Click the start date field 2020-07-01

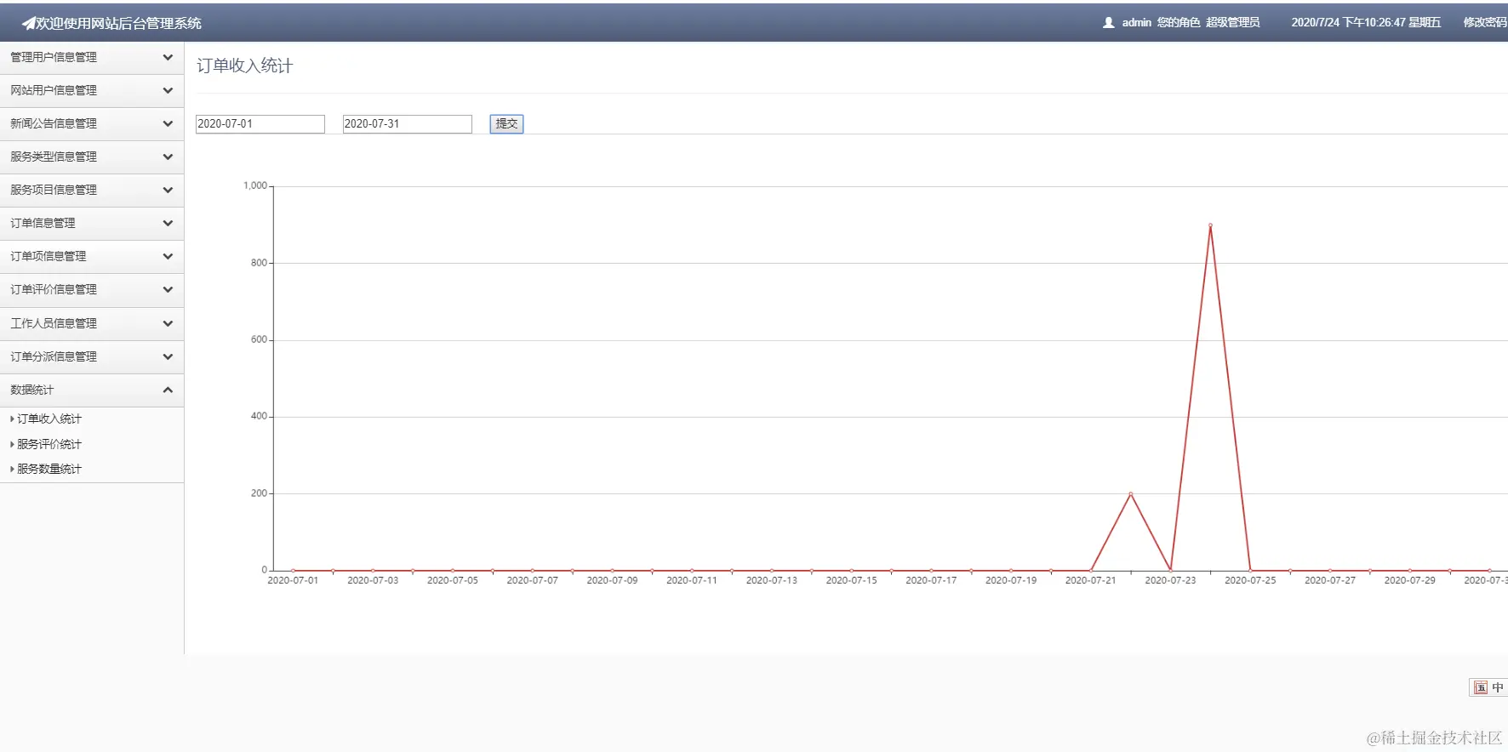(260, 123)
